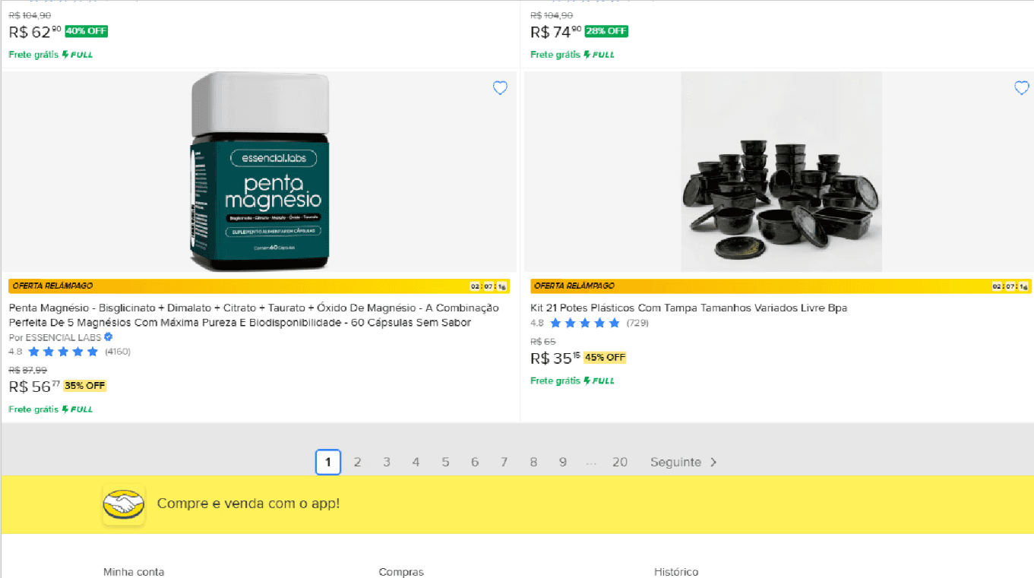Click the verified badge next to ESSENCIAL LABS
This screenshot has width=1034, height=578.
tap(109, 337)
